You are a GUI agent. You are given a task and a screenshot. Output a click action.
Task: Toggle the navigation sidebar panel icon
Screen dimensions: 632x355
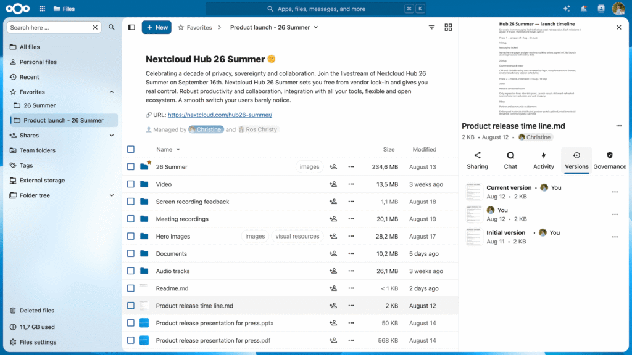131,27
